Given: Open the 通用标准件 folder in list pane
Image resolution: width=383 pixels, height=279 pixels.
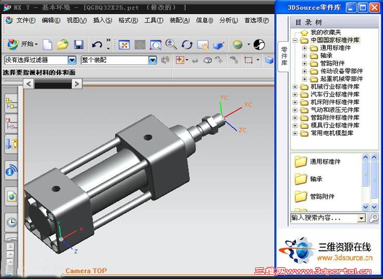Looking at the screenshot, I should click(x=318, y=162).
